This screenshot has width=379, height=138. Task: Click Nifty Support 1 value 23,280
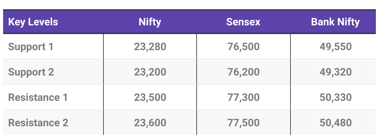[150, 47]
